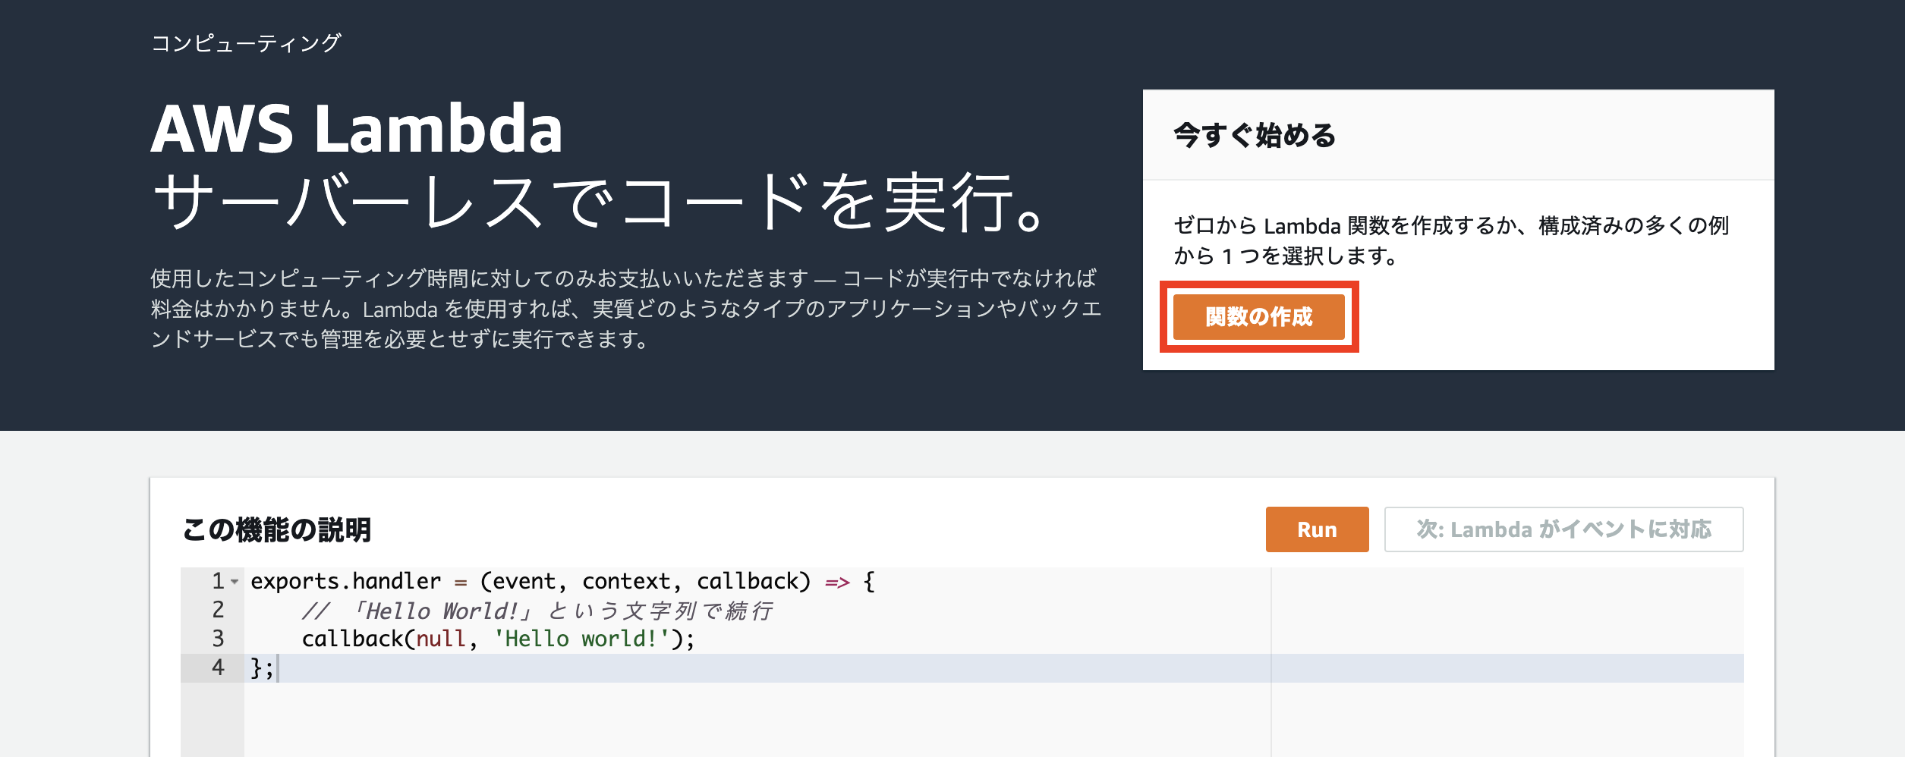Click on exports.handler in the code

[345, 581]
